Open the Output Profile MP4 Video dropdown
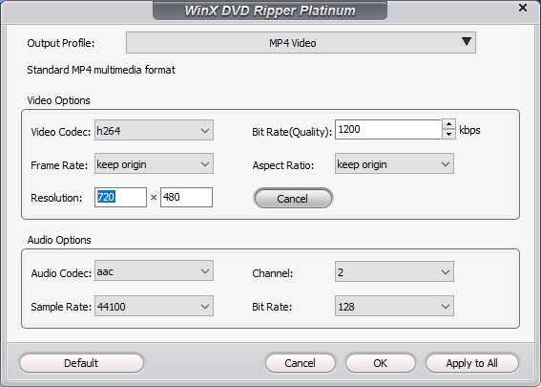The height and width of the screenshot is (387, 541). pyautogui.click(x=301, y=43)
